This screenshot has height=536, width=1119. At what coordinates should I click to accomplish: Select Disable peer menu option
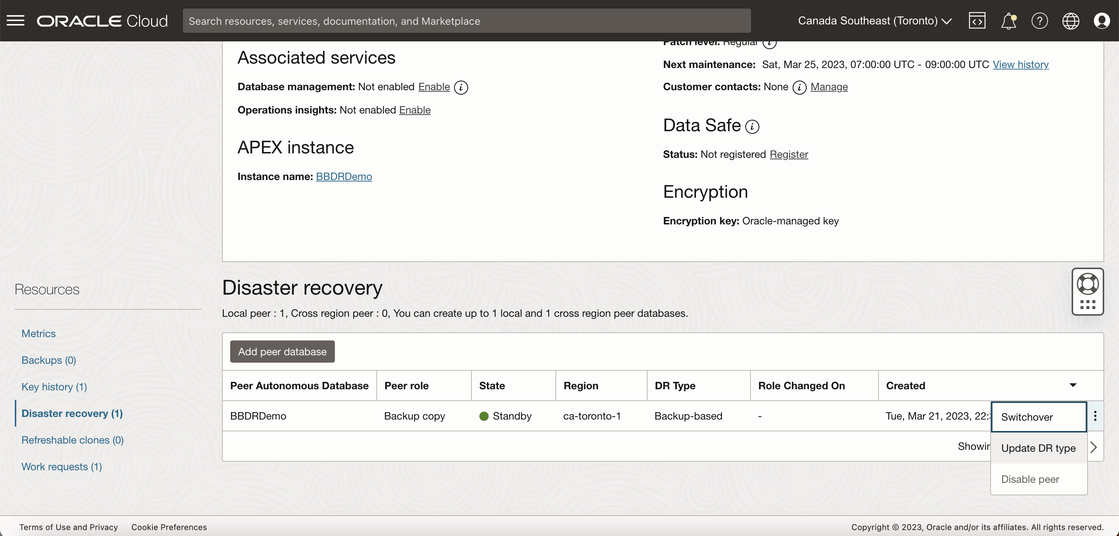[1029, 479]
